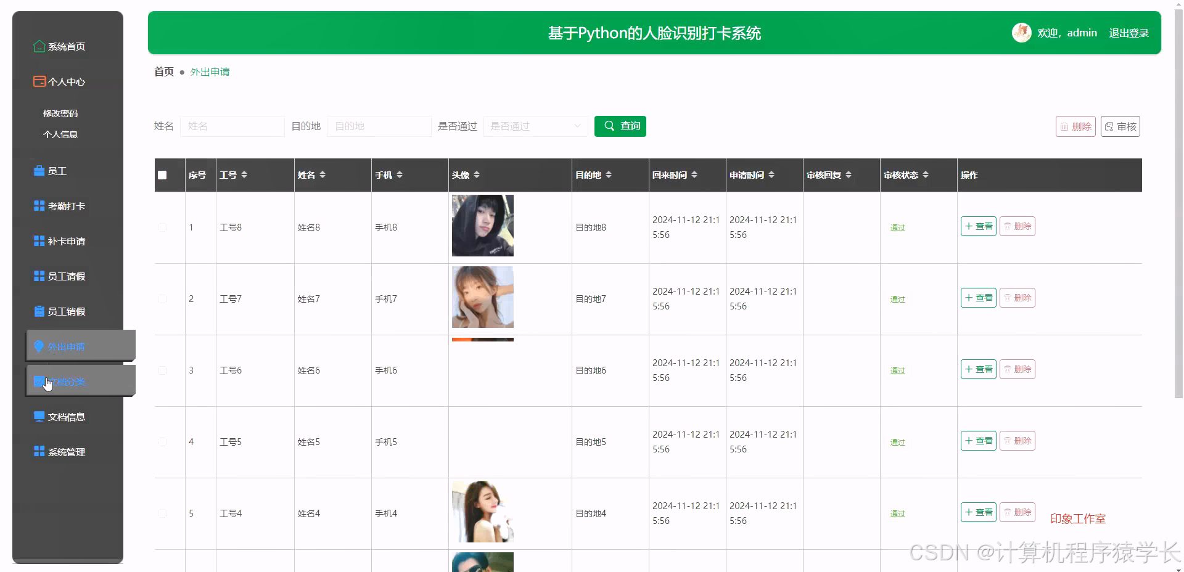This screenshot has height=572, width=1184.
Task: Select 外出申请 in the sidebar menu
Action: pyautogui.click(x=68, y=346)
